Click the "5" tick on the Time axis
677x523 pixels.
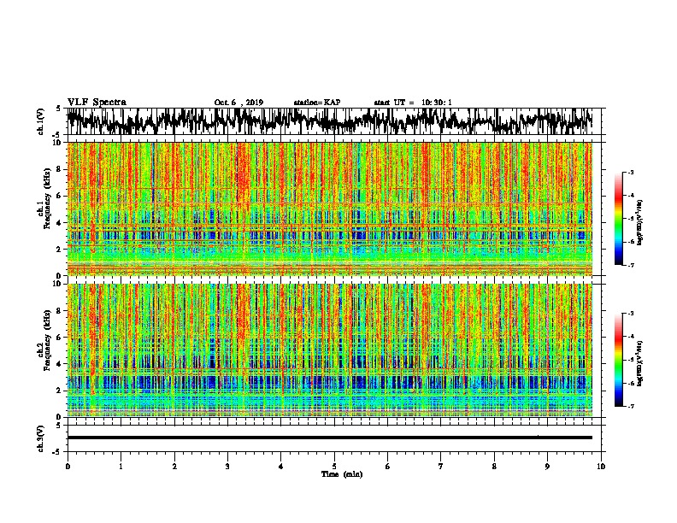pos(334,466)
